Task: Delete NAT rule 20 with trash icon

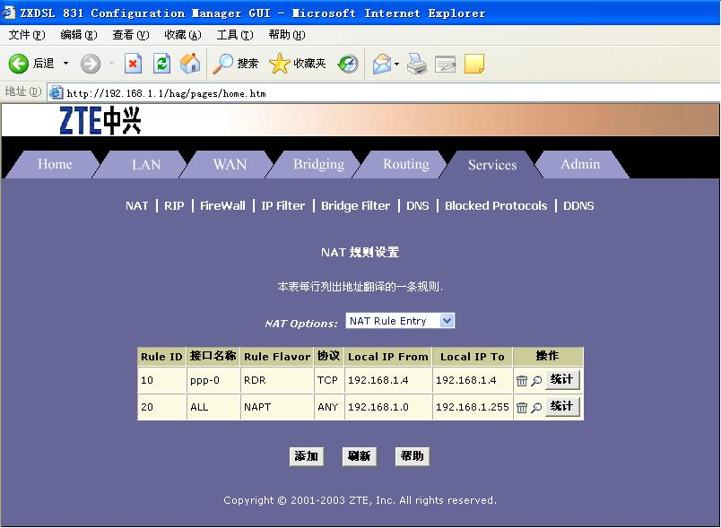Action: pos(522,408)
